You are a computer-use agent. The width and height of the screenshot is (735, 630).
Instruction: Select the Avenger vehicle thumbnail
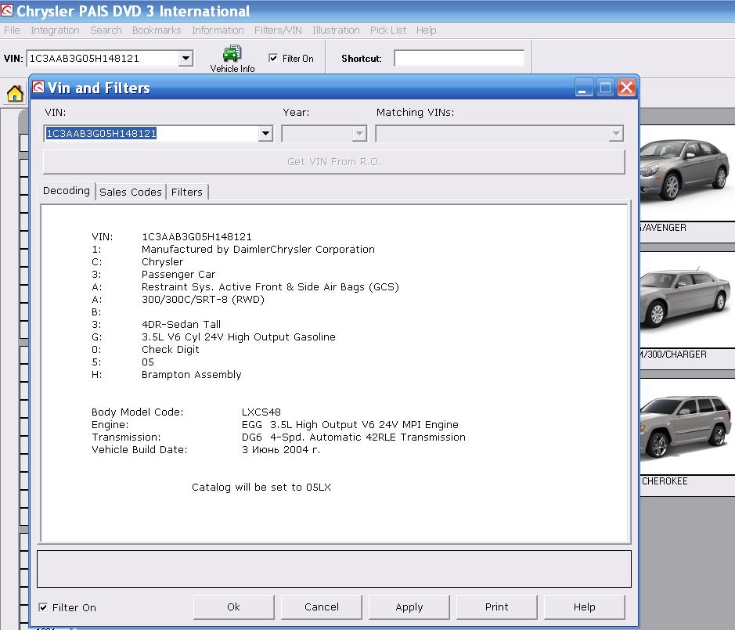click(686, 174)
